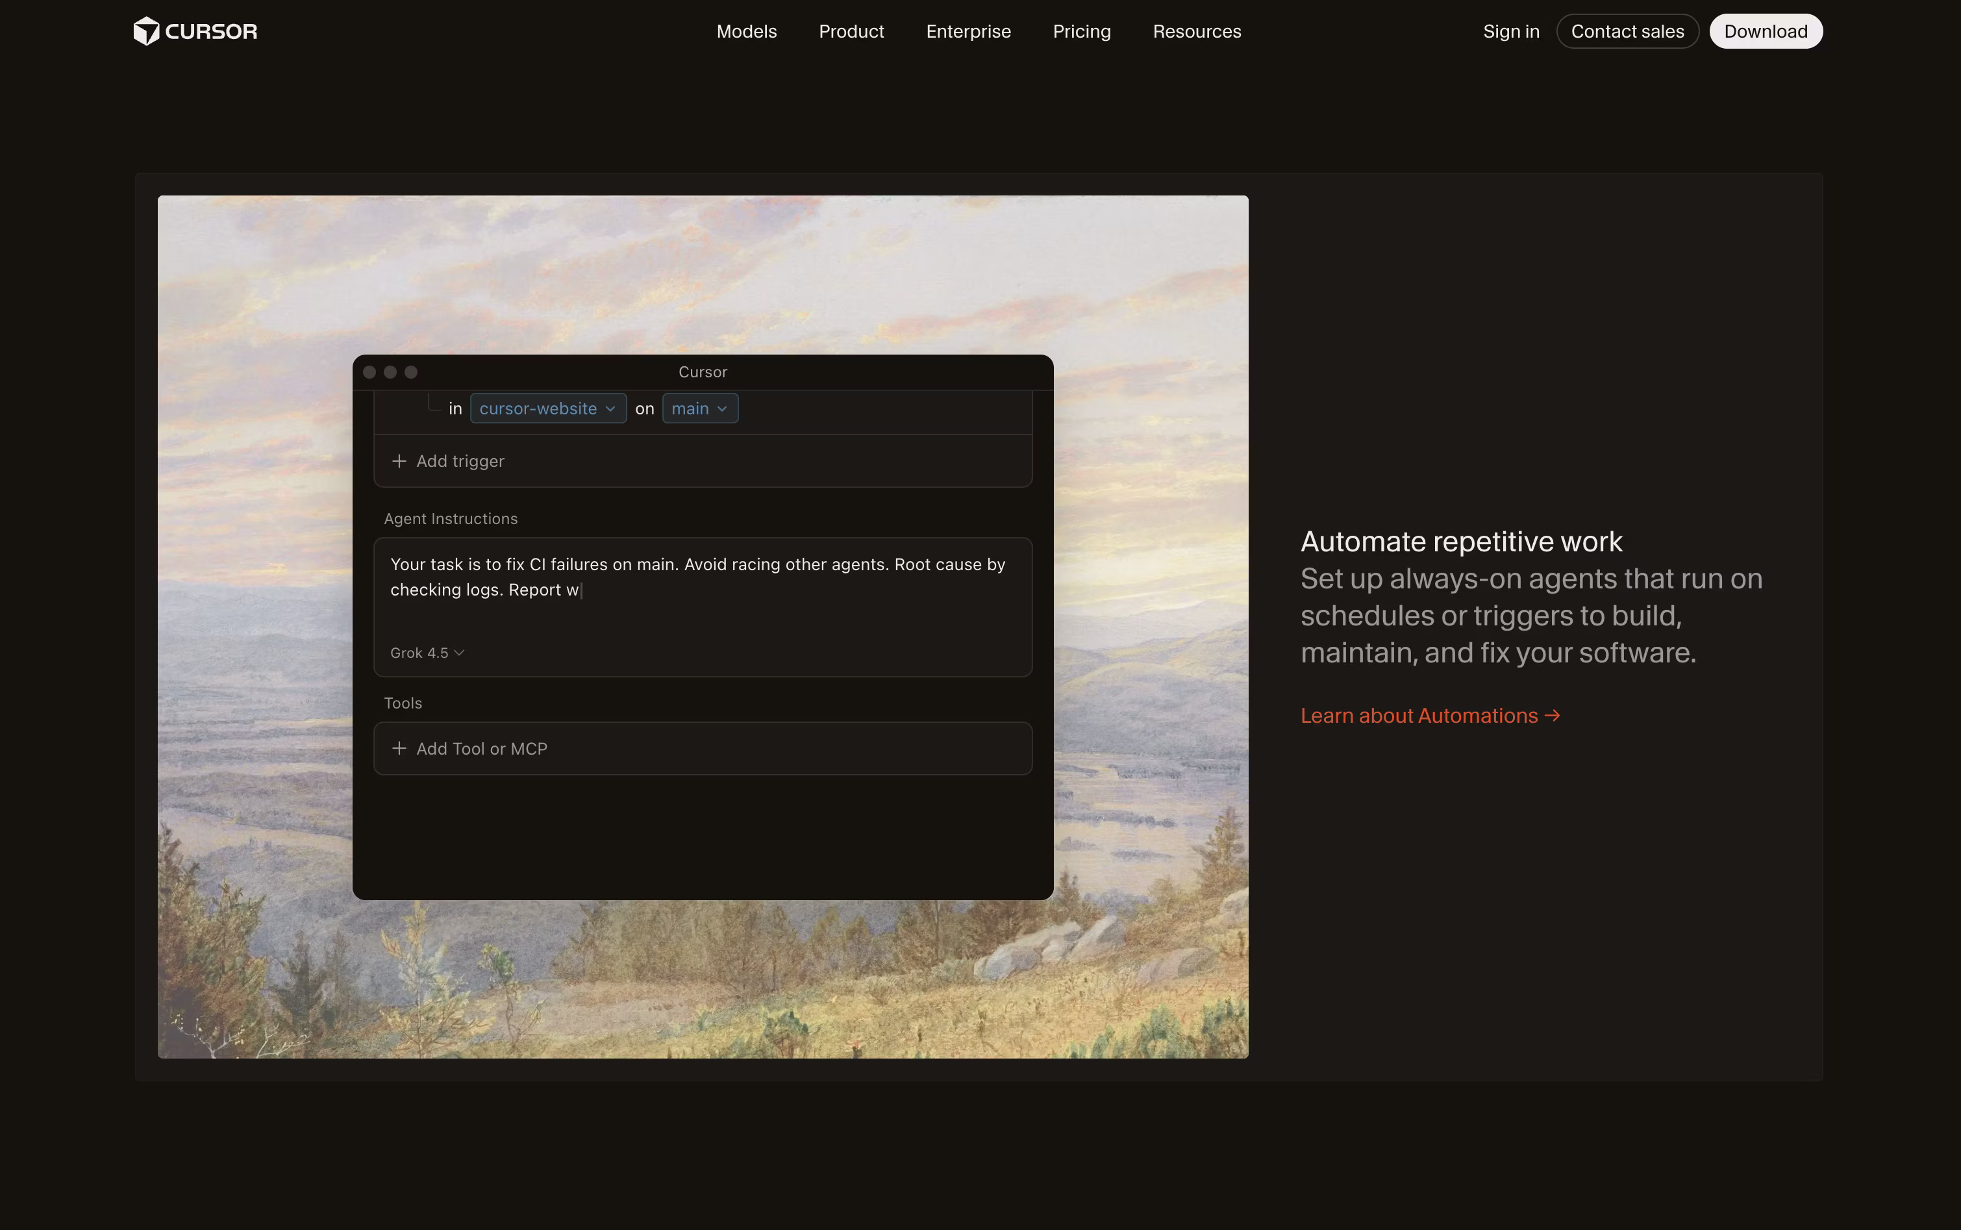Click the middle window control dot in Cursor window
The width and height of the screenshot is (1961, 1230).
click(390, 371)
